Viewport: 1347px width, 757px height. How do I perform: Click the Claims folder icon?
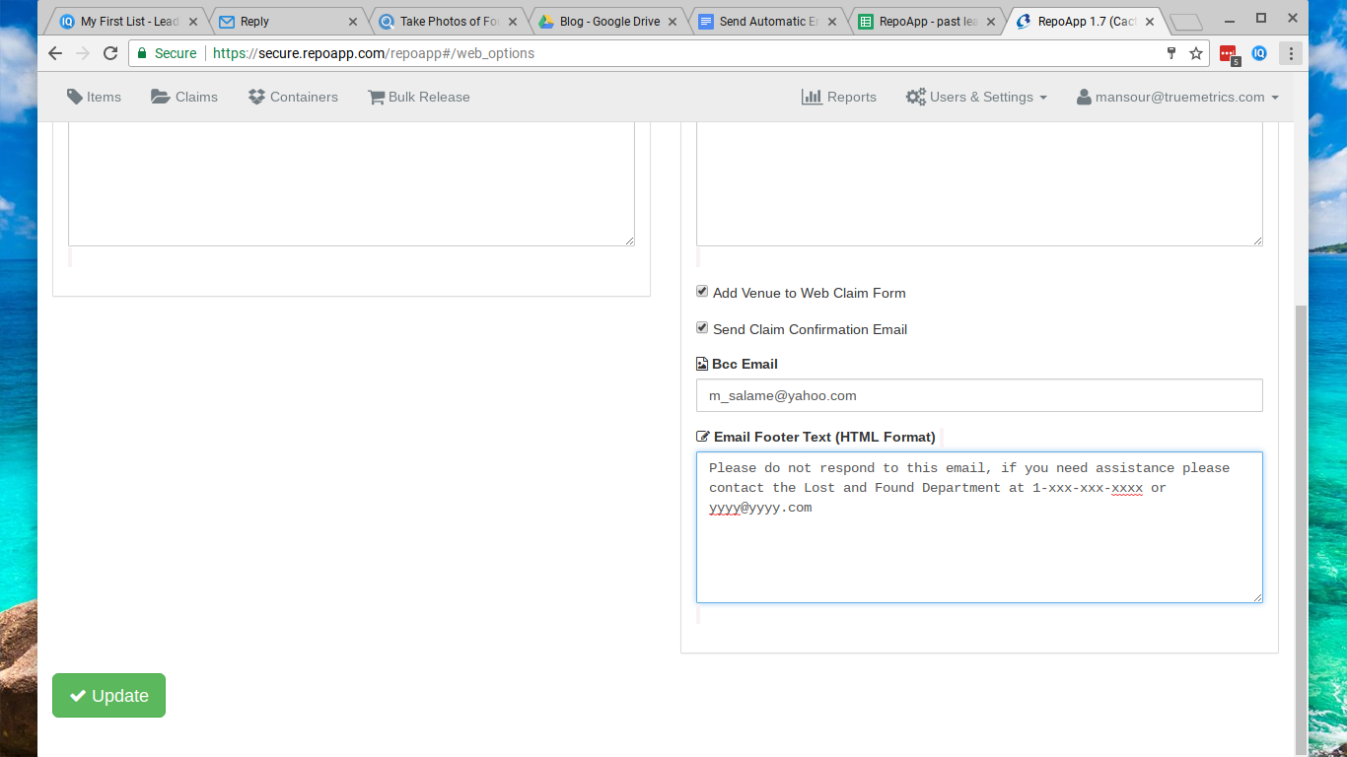click(x=160, y=97)
